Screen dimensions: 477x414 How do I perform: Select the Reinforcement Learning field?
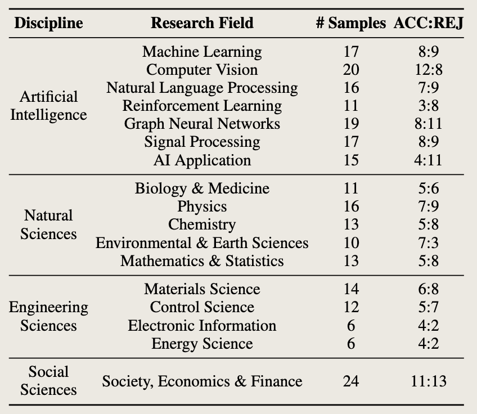point(202,106)
